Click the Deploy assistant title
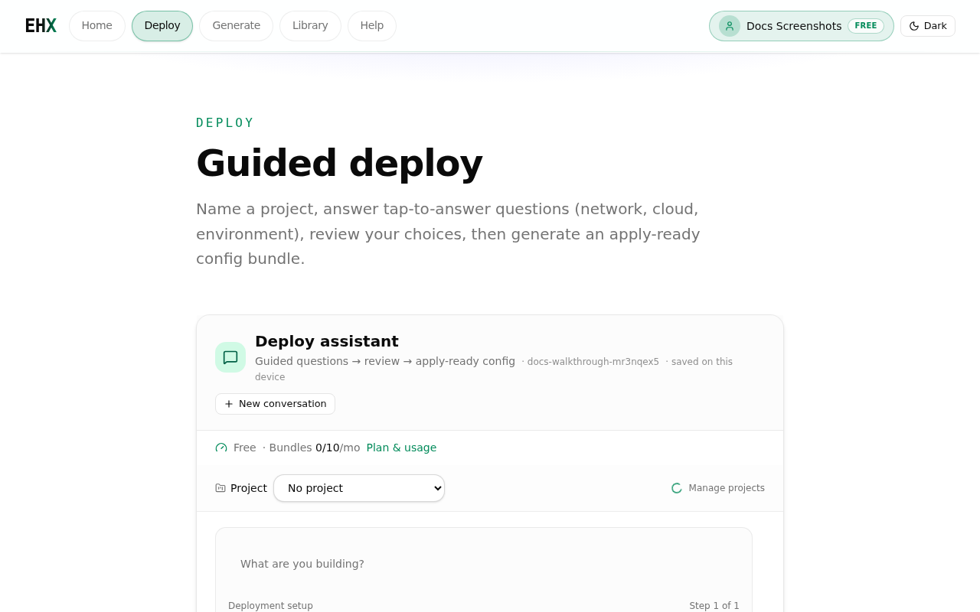 click(327, 341)
